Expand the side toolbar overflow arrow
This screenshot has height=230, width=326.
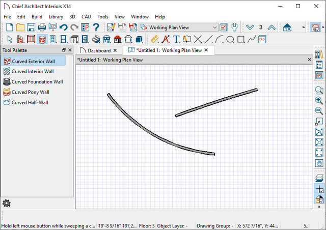[319, 207]
